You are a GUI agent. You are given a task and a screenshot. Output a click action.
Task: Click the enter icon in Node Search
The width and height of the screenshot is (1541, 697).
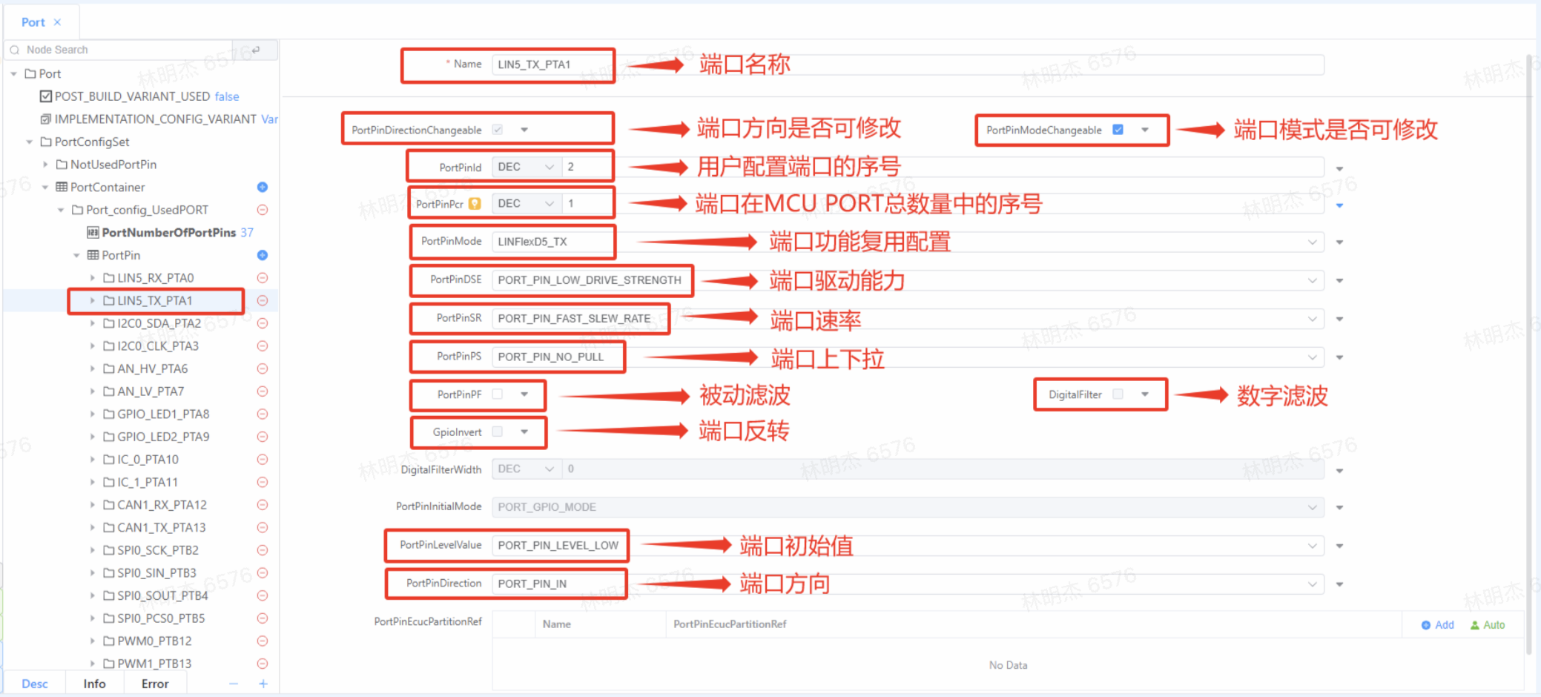coord(256,50)
